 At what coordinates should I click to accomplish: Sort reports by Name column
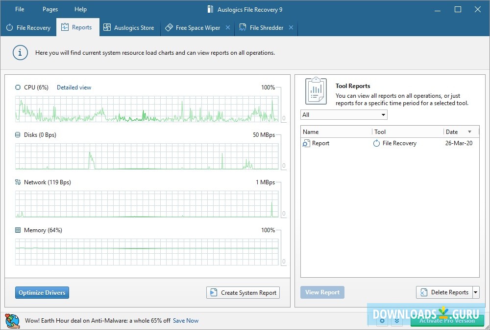tap(336, 132)
